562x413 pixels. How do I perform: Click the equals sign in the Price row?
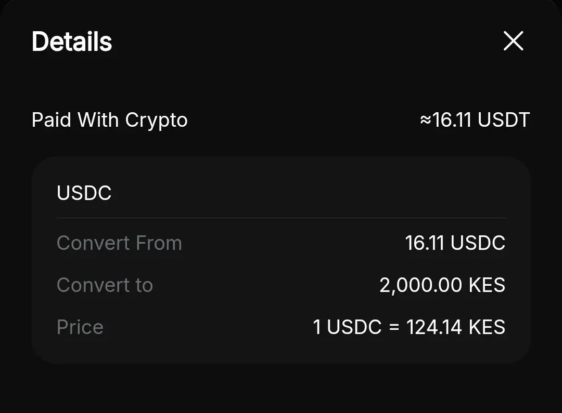click(394, 328)
